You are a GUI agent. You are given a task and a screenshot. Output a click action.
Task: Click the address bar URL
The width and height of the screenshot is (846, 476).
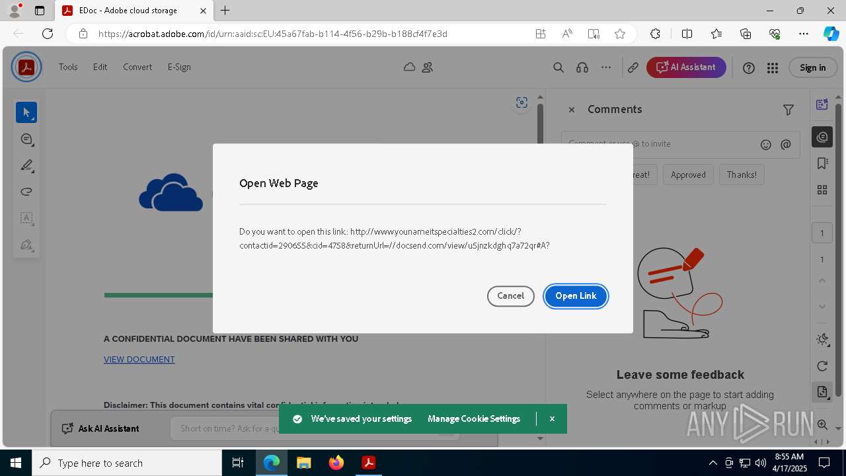[273, 34]
